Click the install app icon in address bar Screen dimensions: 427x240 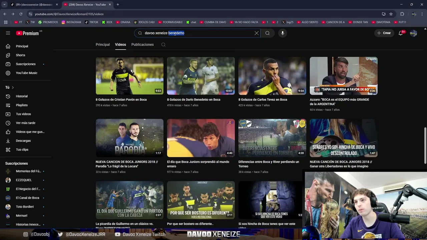coord(384,14)
